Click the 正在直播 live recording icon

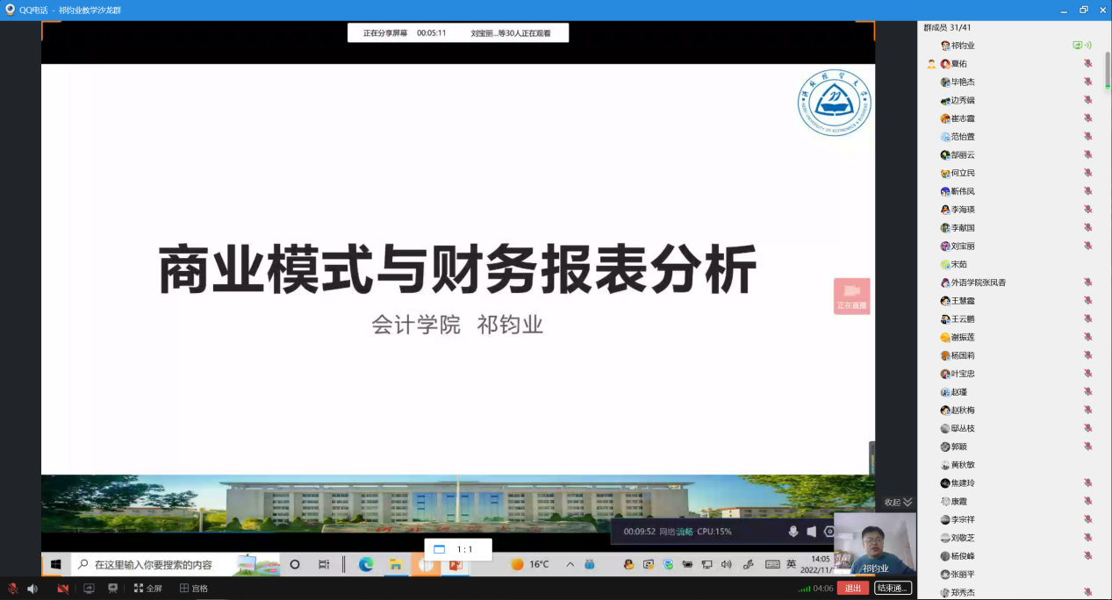click(x=851, y=296)
